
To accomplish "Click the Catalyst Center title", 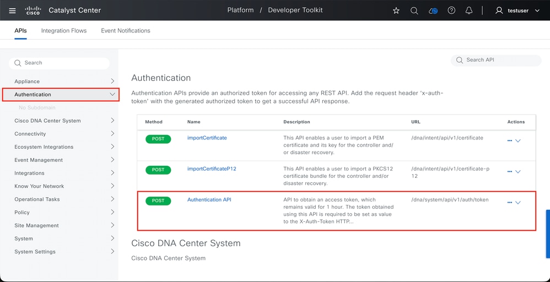I will (x=75, y=10).
